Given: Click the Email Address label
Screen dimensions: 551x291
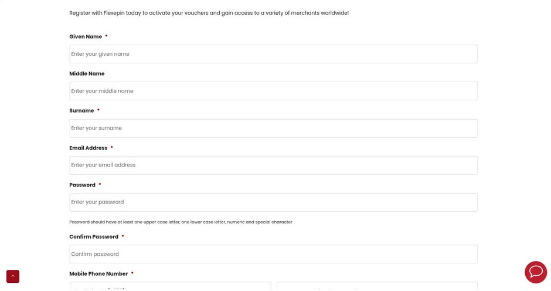Looking at the screenshot, I should click(x=88, y=148).
